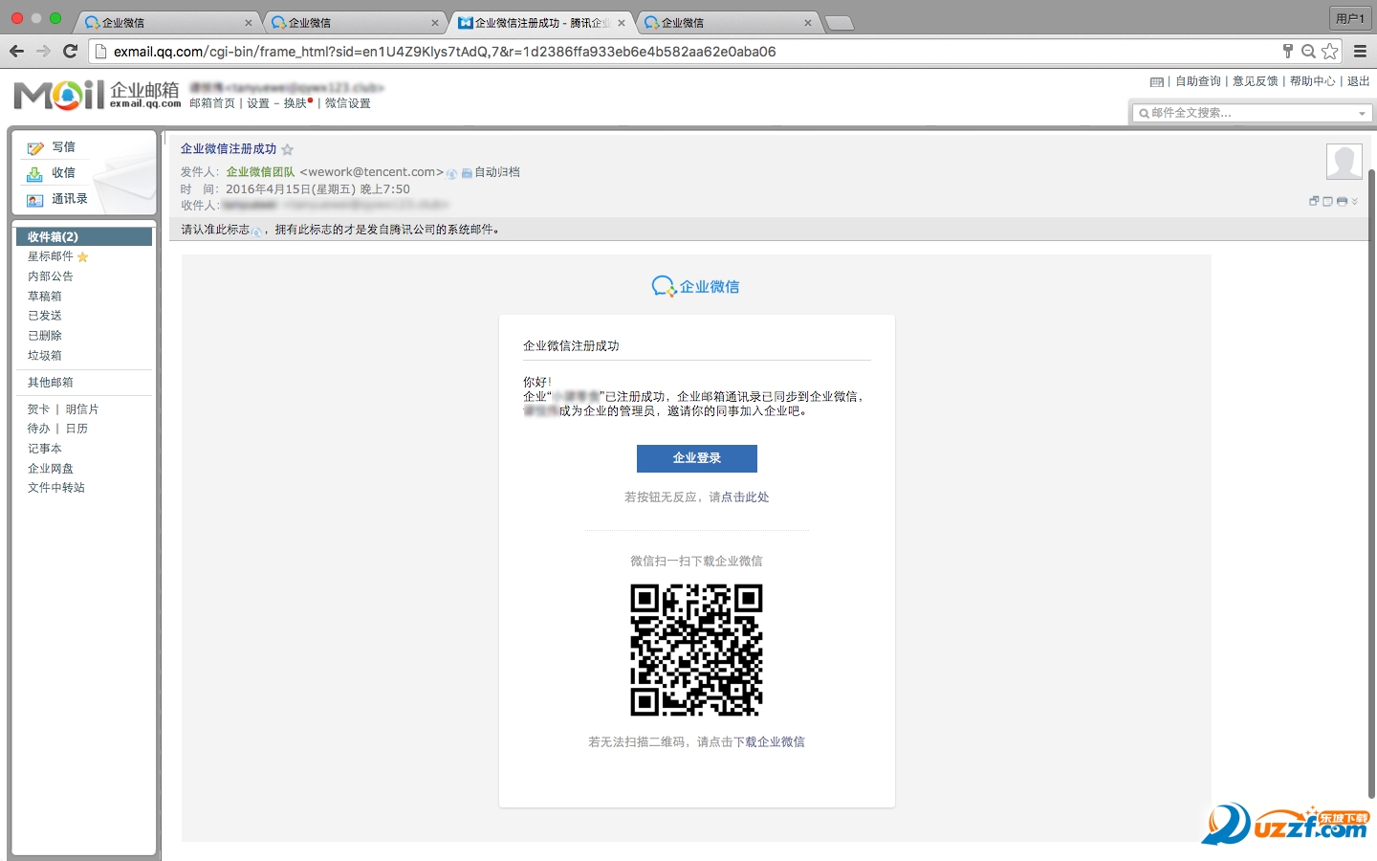
Task: Click the sender name 企业微信团队
Action: 260,172
